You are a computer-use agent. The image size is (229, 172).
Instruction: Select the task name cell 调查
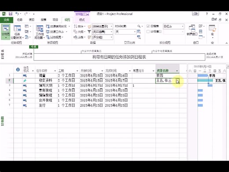[x=46, y=75]
